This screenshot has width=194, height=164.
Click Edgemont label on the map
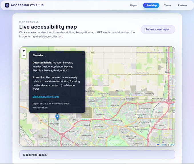pyautogui.click(x=103, y=137)
